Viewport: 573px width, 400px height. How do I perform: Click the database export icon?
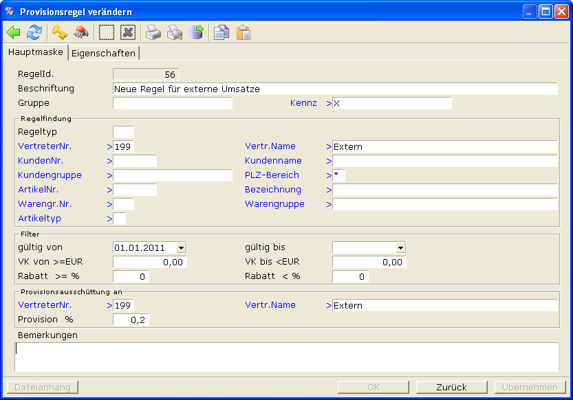pos(197,32)
